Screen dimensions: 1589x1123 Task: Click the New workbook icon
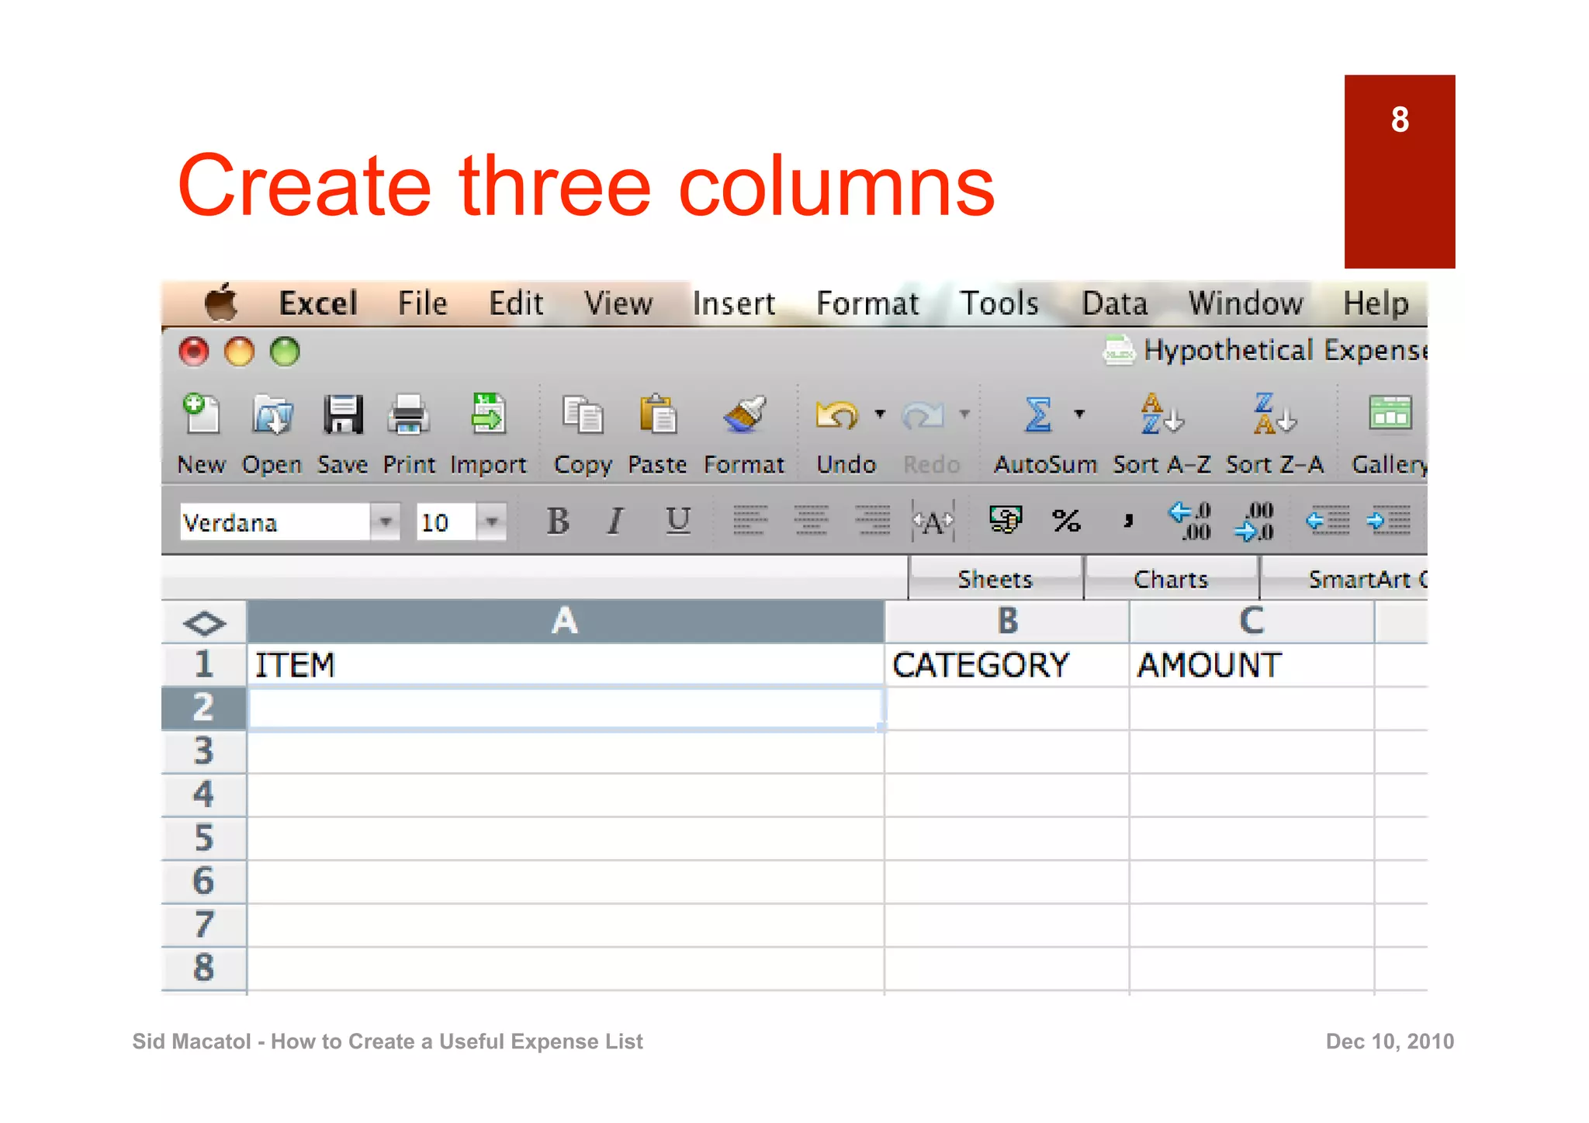201,414
